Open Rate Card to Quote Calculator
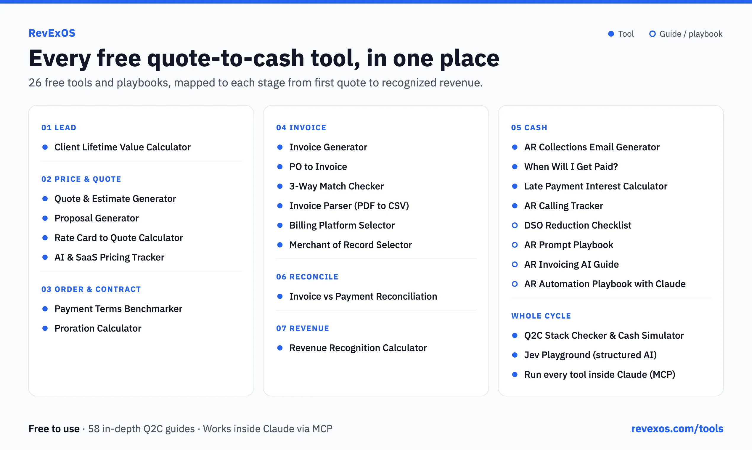The image size is (752, 450). pyautogui.click(x=118, y=238)
